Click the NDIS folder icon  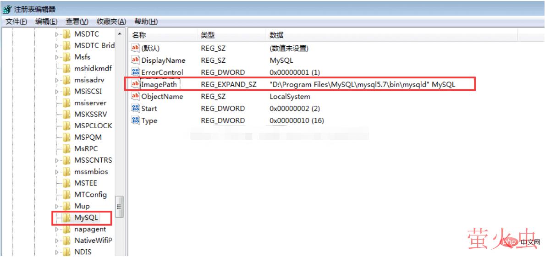[66, 252]
